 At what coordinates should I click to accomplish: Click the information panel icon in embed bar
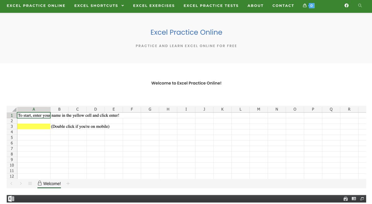tap(354, 199)
